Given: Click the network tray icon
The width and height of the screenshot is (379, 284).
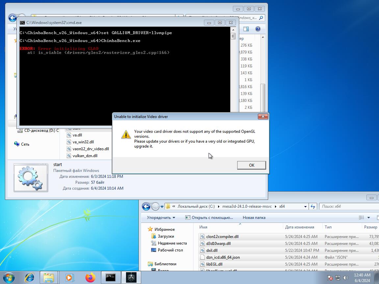Looking at the screenshot, I should pos(338,278).
